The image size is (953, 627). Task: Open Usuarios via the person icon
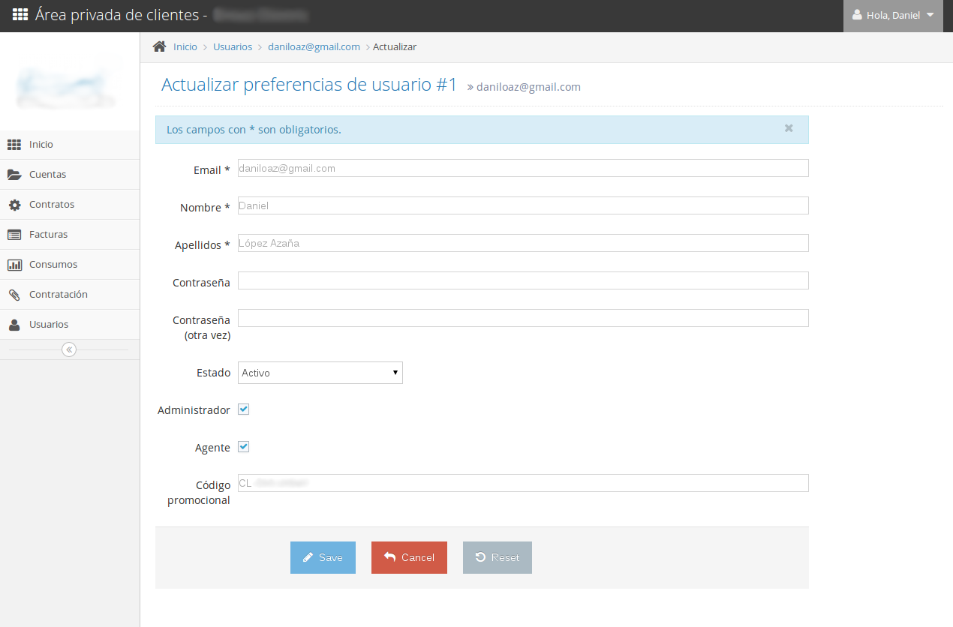coord(16,324)
